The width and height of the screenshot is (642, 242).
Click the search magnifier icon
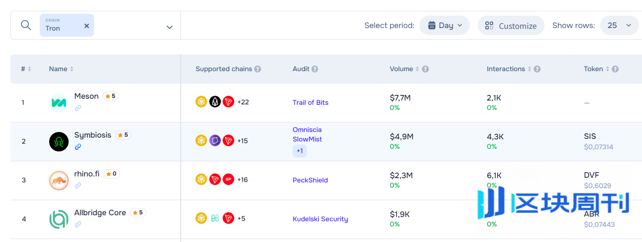pos(26,25)
